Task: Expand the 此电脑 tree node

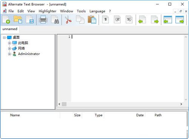Action: pos(9,43)
